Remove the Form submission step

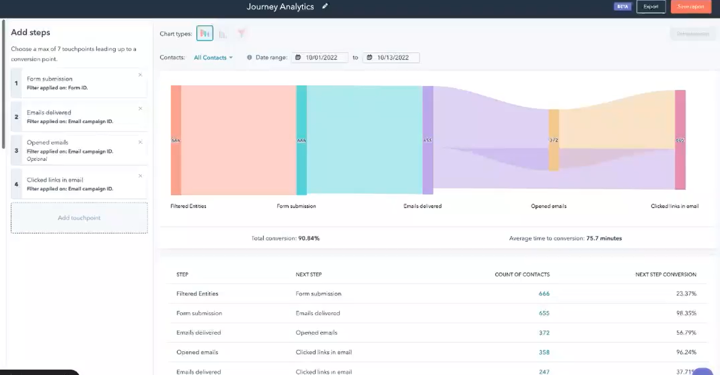click(140, 75)
